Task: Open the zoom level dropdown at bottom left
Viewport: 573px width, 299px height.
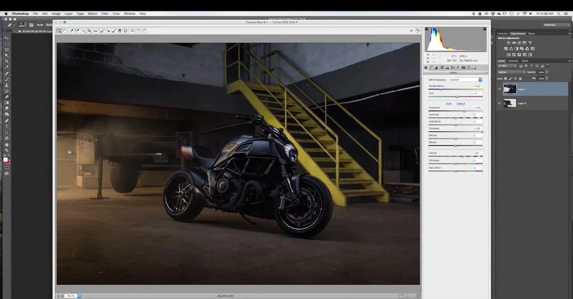Action: click(x=79, y=296)
